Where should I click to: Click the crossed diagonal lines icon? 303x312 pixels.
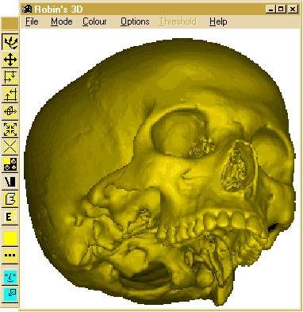click(10, 147)
